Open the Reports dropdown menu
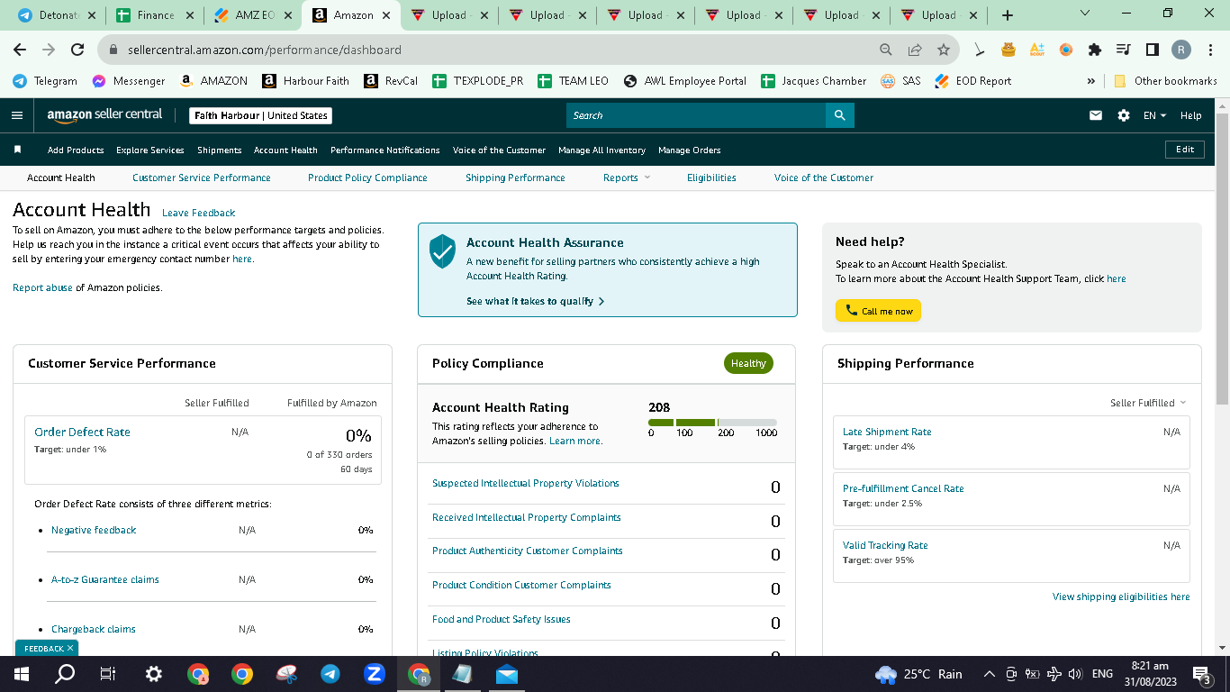The width and height of the screenshot is (1230, 692). pos(626,178)
